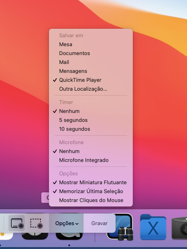Toggle Memorizar Última Seleção option
Image resolution: width=187 pixels, height=249 pixels.
click(x=91, y=192)
